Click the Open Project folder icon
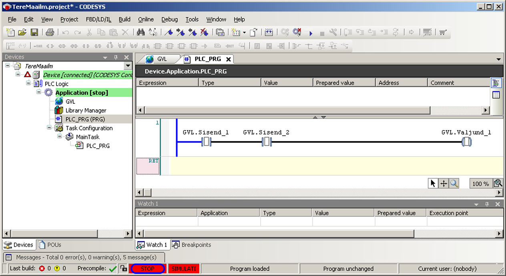 pyautogui.click(x=22, y=32)
